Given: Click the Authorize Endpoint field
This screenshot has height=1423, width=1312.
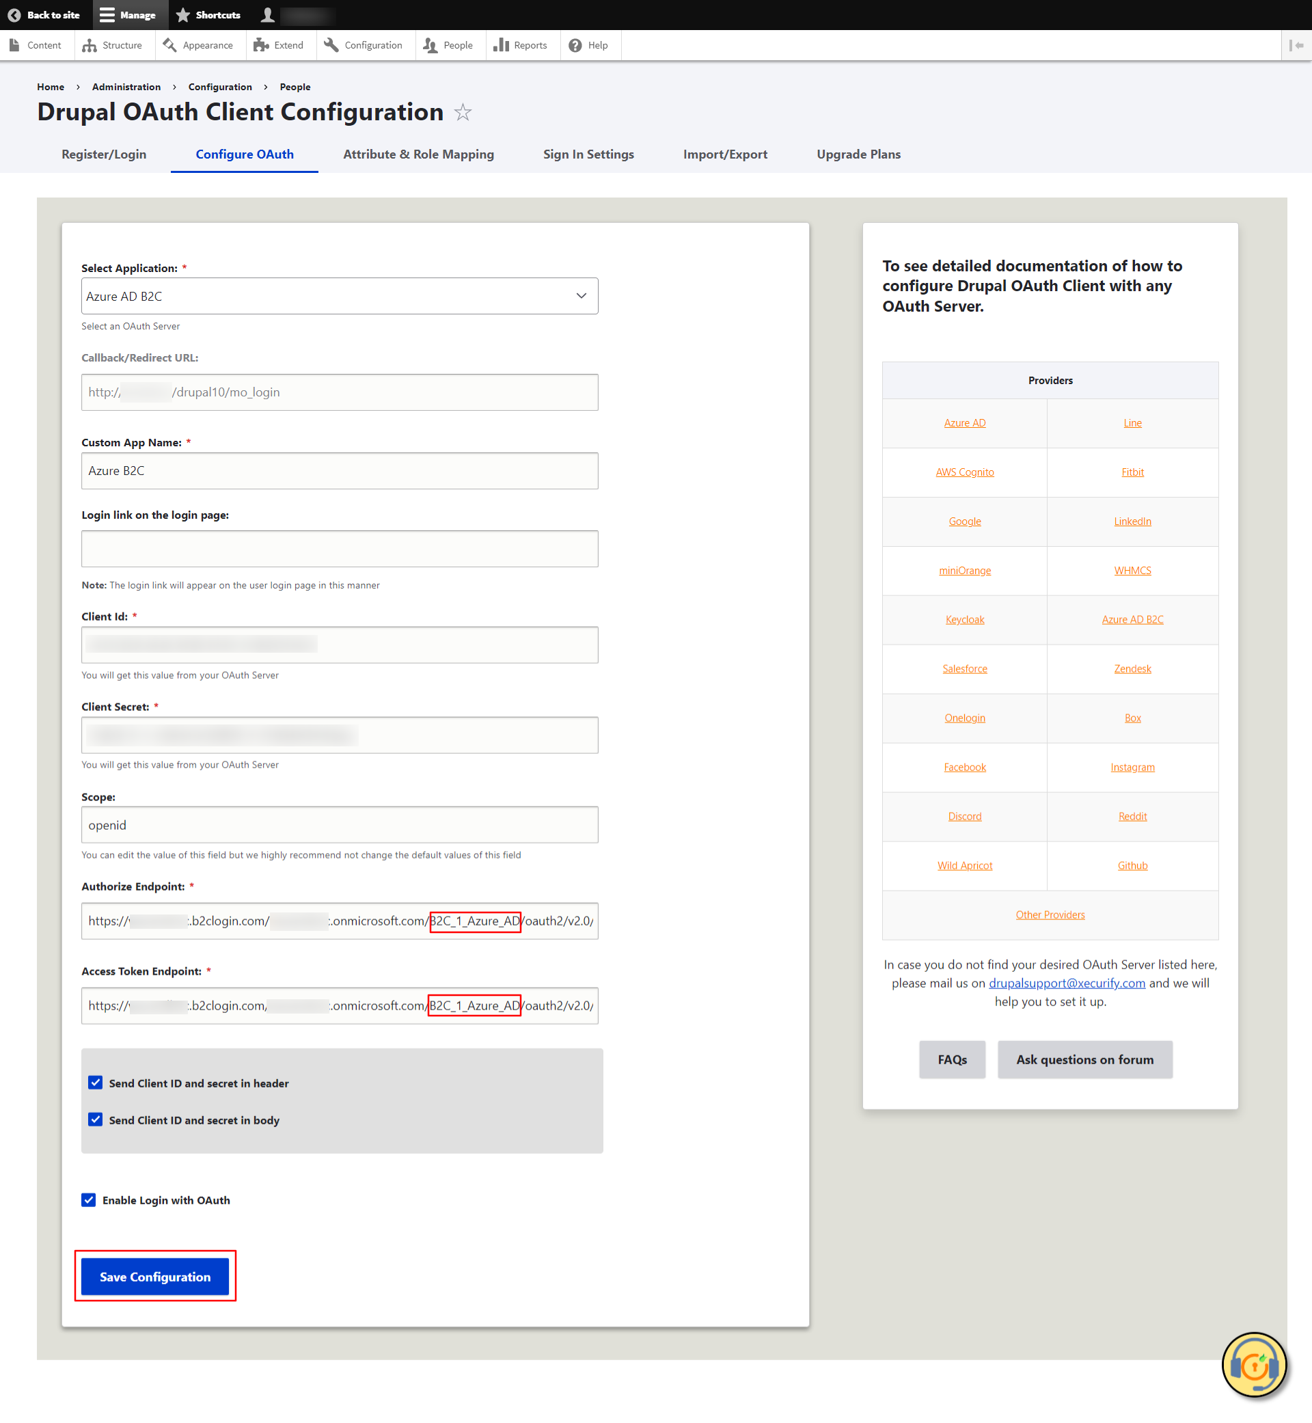Looking at the screenshot, I should [340, 921].
